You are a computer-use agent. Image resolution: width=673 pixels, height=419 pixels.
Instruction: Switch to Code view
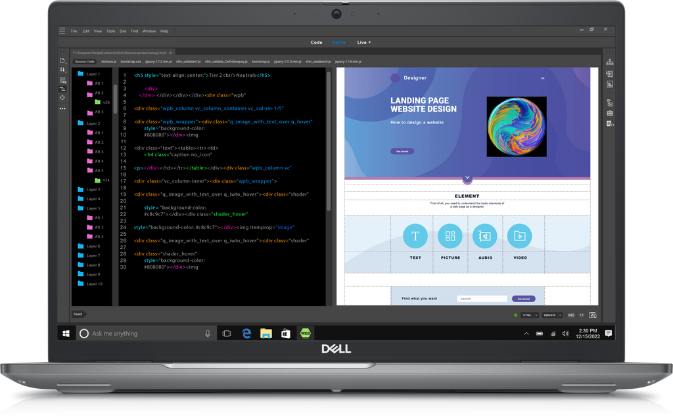tap(316, 43)
